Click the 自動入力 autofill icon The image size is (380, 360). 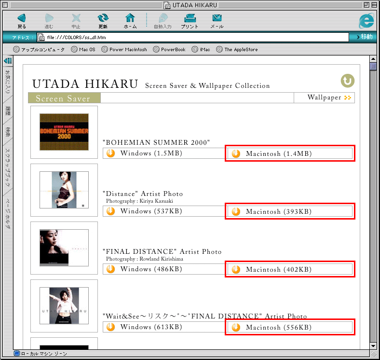click(x=163, y=21)
